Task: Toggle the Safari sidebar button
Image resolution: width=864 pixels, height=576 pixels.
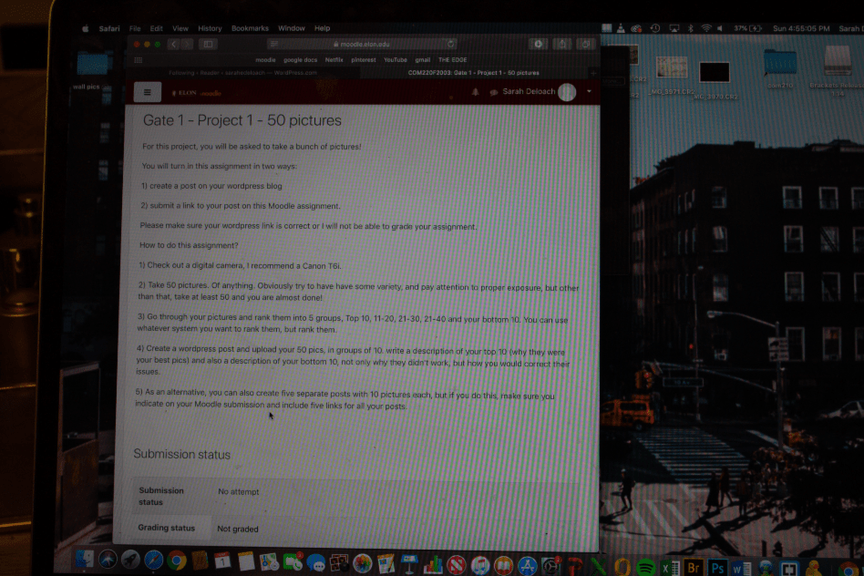Action: (x=209, y=44)
